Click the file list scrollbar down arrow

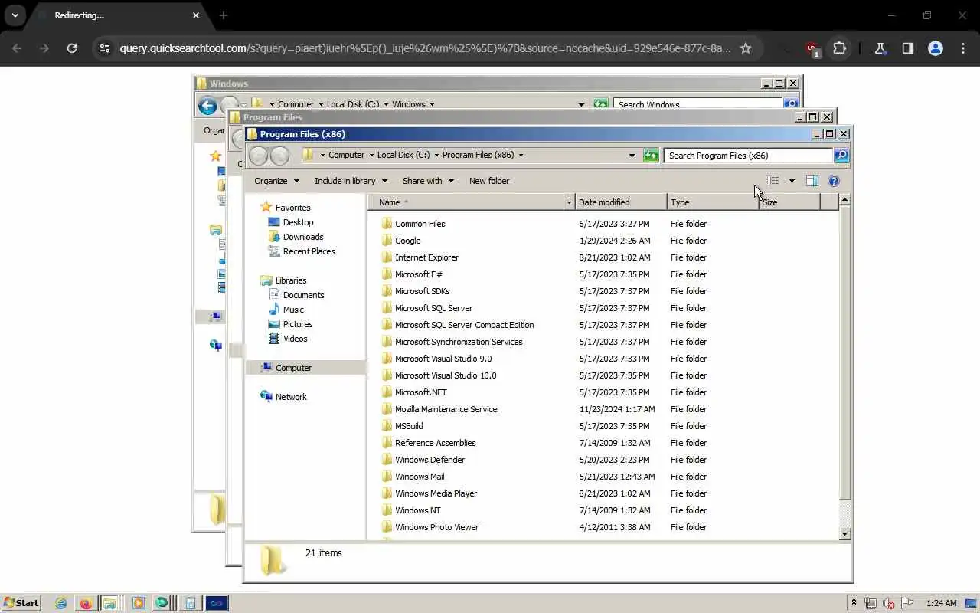[x=844, y=534]
